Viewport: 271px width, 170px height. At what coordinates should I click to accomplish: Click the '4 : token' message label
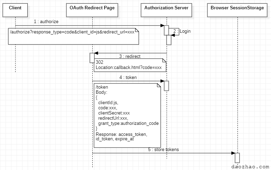(x=128, y=77)
